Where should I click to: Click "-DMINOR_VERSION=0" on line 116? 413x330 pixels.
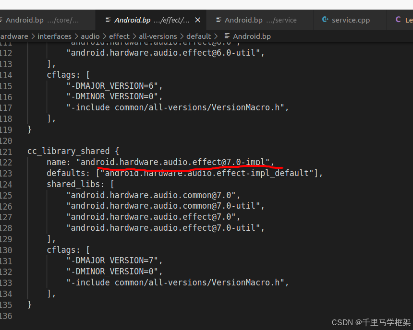112,96
